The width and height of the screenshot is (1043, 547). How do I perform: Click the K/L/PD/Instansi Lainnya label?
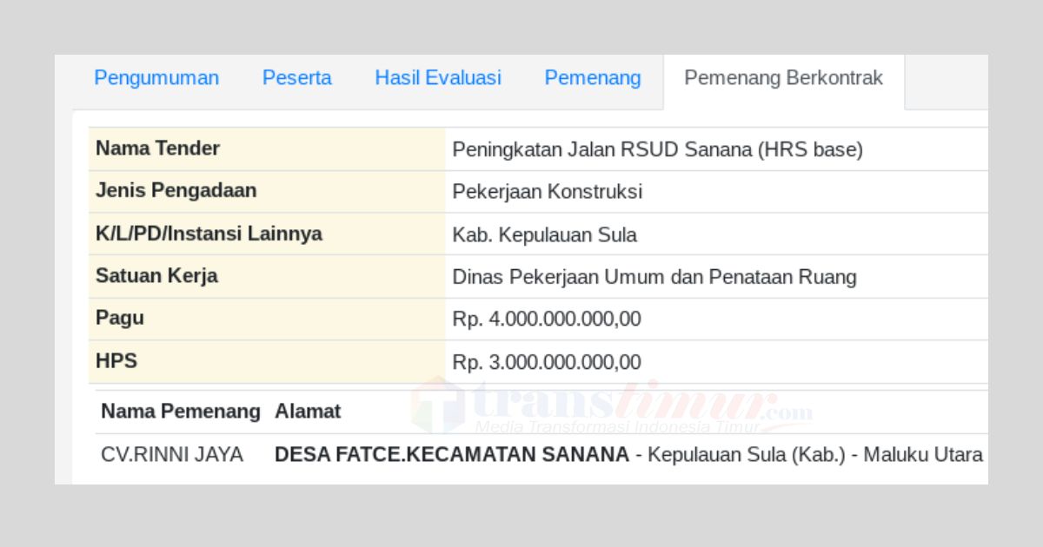pyautogui.click(x=209, y=234)
